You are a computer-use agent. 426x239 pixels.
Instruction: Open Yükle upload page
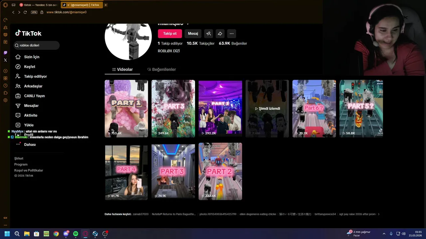tap(24, 125)
